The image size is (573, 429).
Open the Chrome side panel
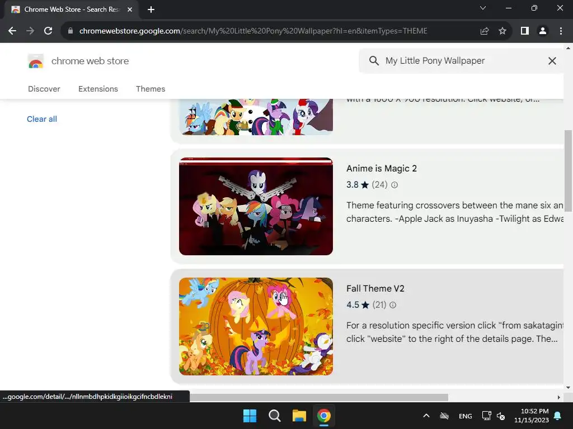[x=525, y=31]
